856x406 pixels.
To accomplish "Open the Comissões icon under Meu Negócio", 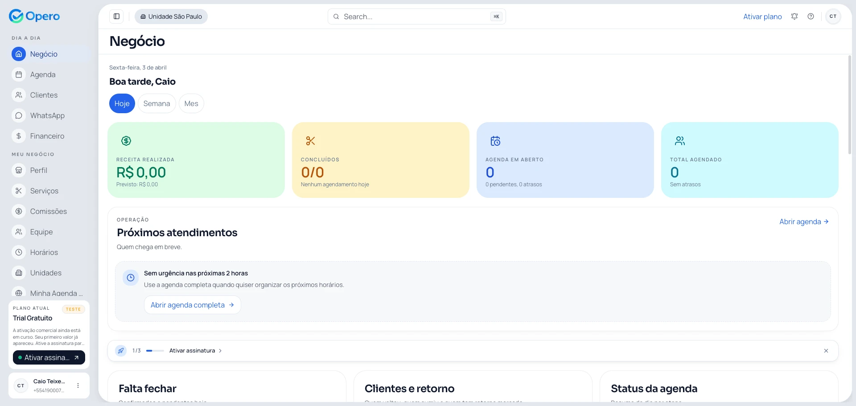I will point(18,211).
